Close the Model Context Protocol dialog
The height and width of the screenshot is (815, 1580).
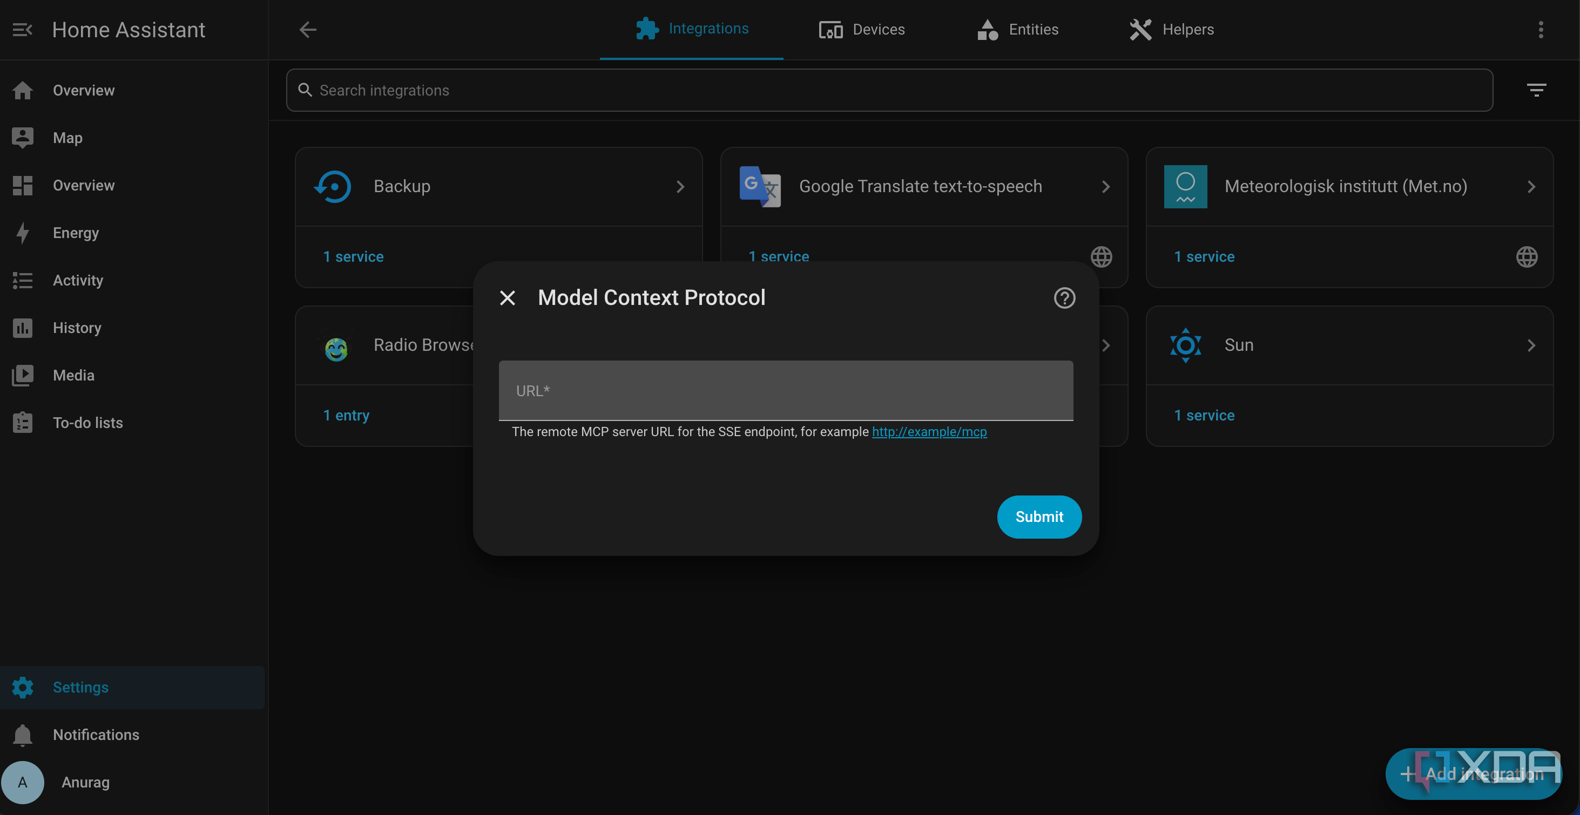pyautogui.click(x=507, y=298)
